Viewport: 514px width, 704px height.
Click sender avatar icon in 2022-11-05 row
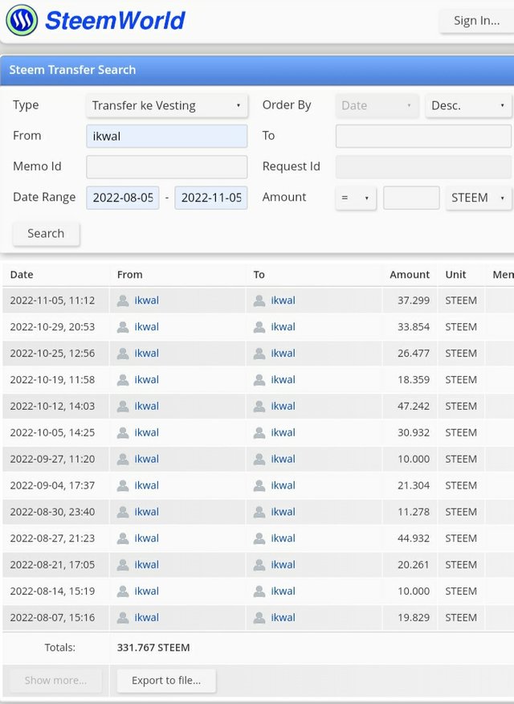tap(123, 301)
